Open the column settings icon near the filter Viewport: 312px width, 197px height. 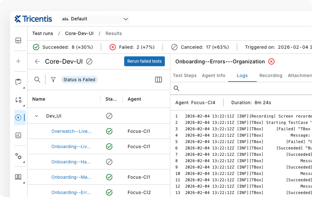click(x=158, y=79)
